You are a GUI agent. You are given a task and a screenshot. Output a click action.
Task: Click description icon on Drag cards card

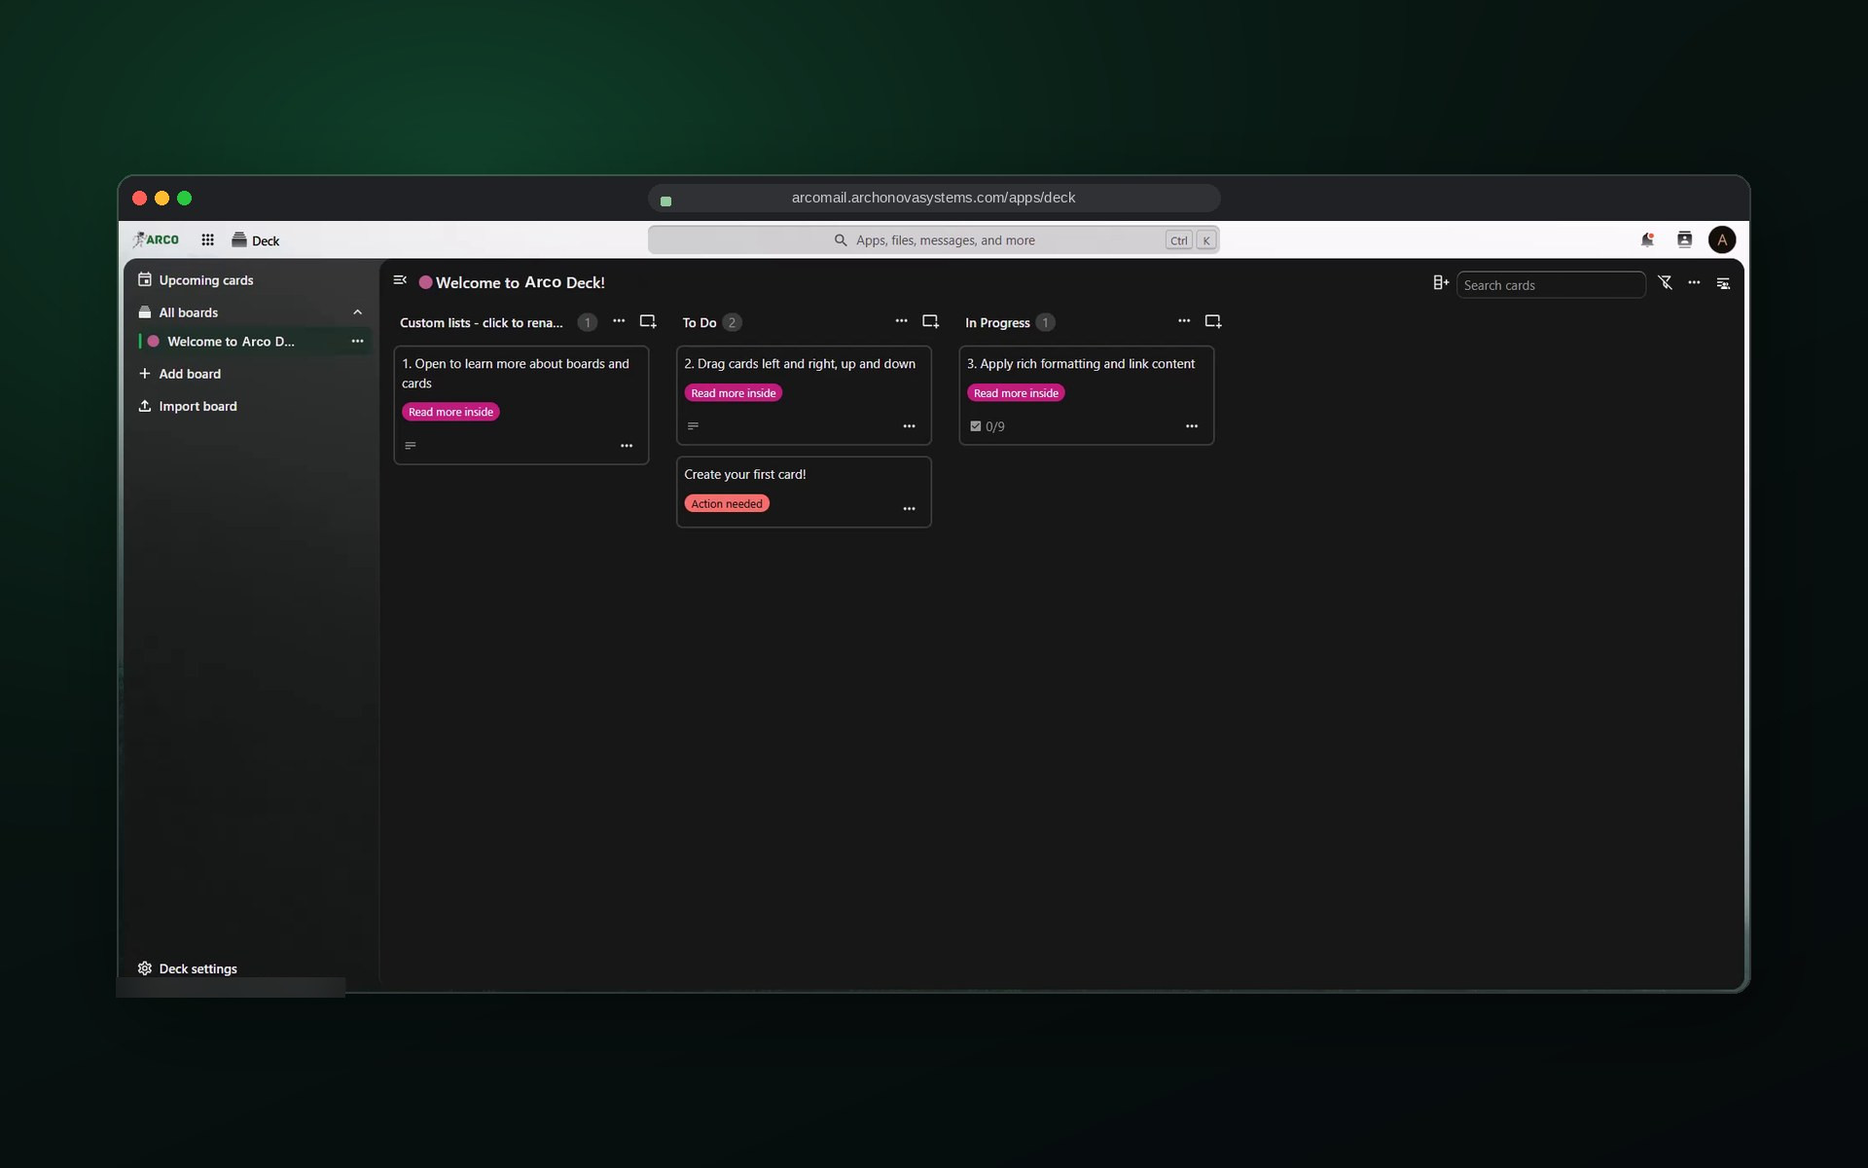(x=693, y=426)
